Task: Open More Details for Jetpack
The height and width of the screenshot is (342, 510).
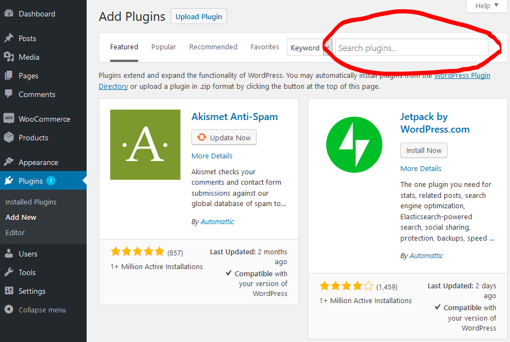Action: (x=421, y=168)
